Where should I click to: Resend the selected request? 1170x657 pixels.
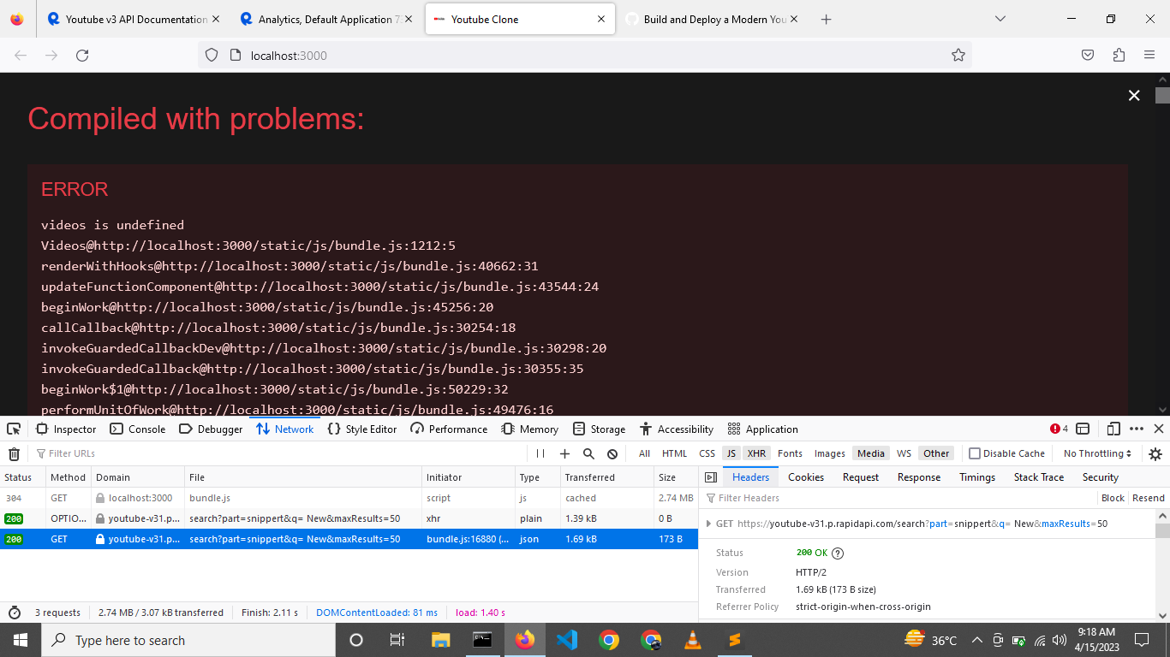click(1148, 497)
